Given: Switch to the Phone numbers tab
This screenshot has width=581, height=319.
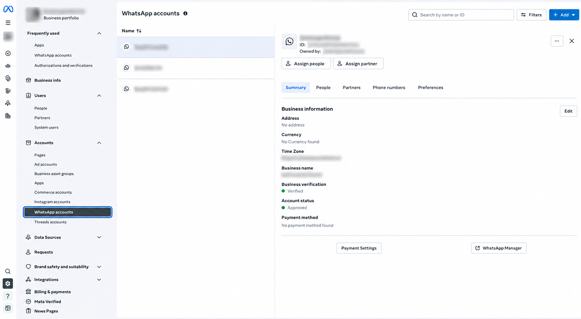Looking at the screenshot, I should [x=389, y=87].
